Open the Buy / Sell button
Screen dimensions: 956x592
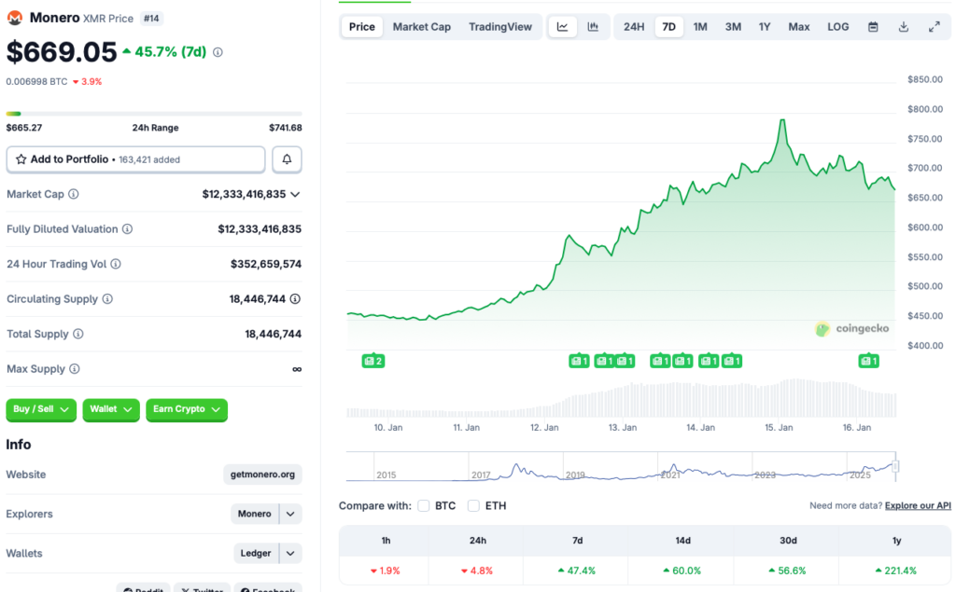(40, 410)
